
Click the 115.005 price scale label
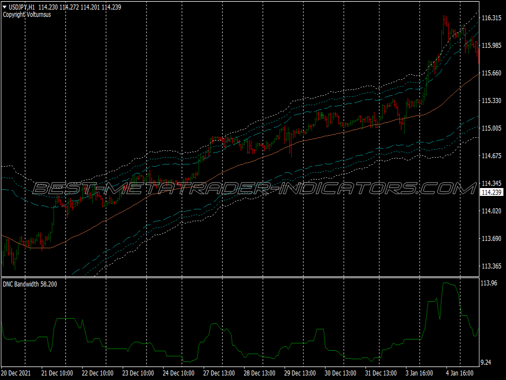tap(491, 128)
